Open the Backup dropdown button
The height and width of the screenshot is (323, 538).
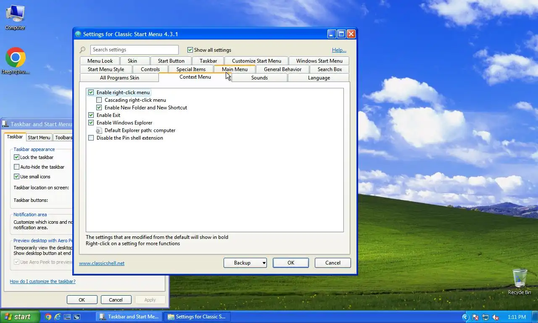[x=245, y=263]
